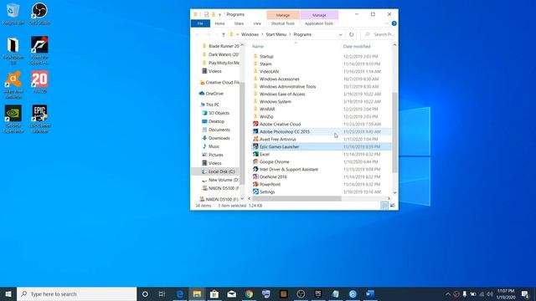Expand the ribbon chevron near help

[387, 23]
